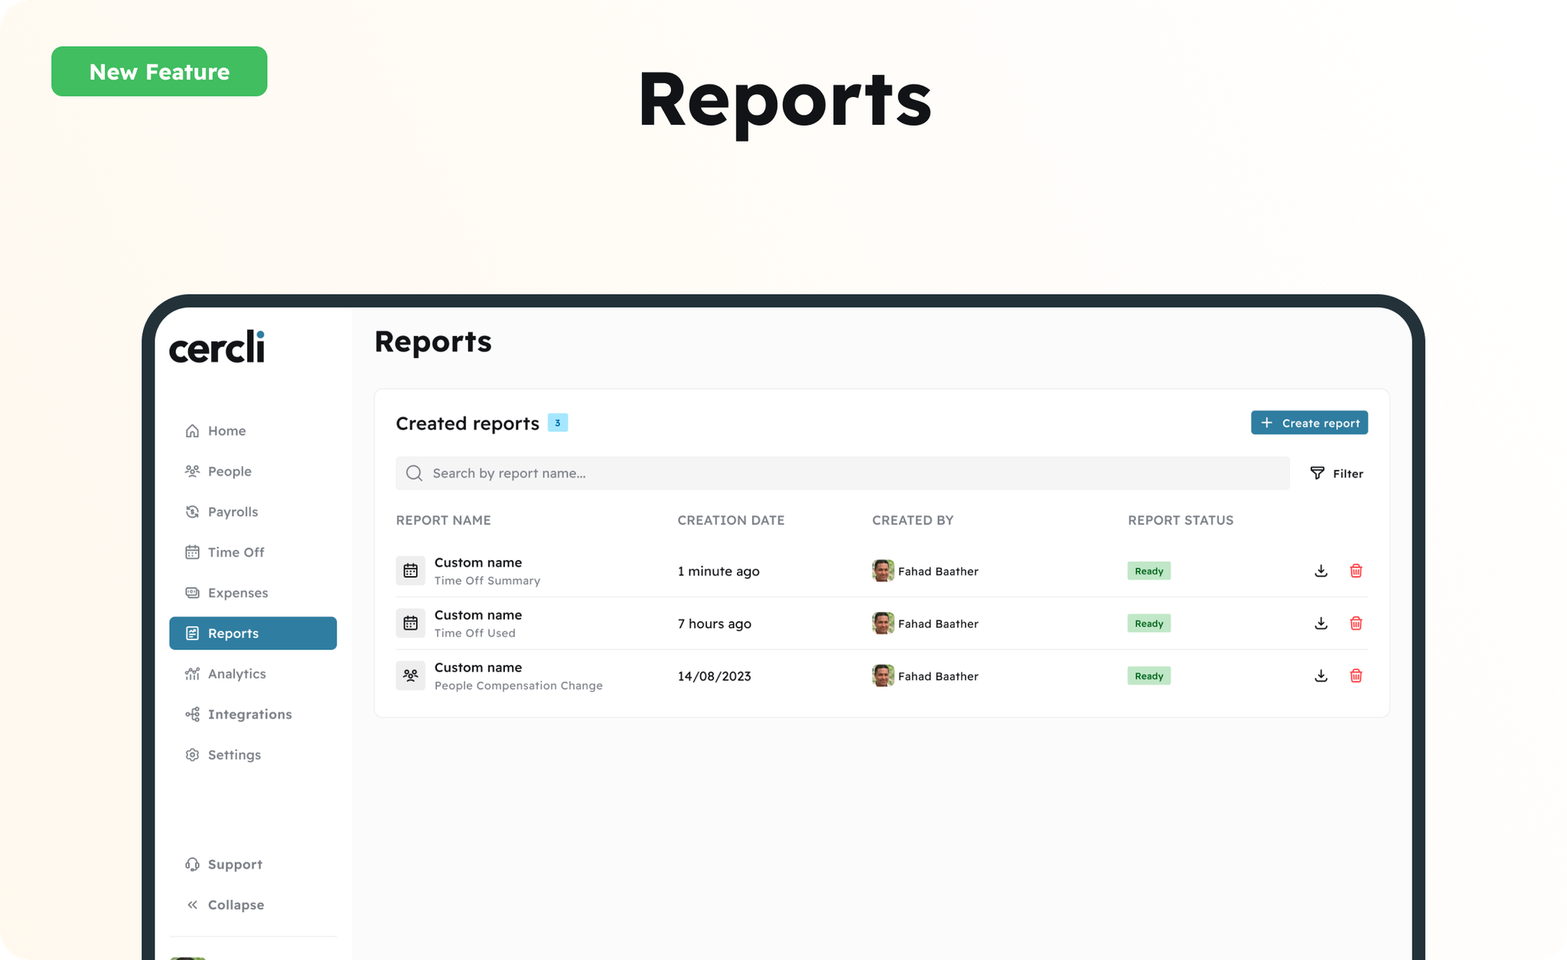
Task: Click the Integrations icon in sidebar
Action: click(192, 714)
